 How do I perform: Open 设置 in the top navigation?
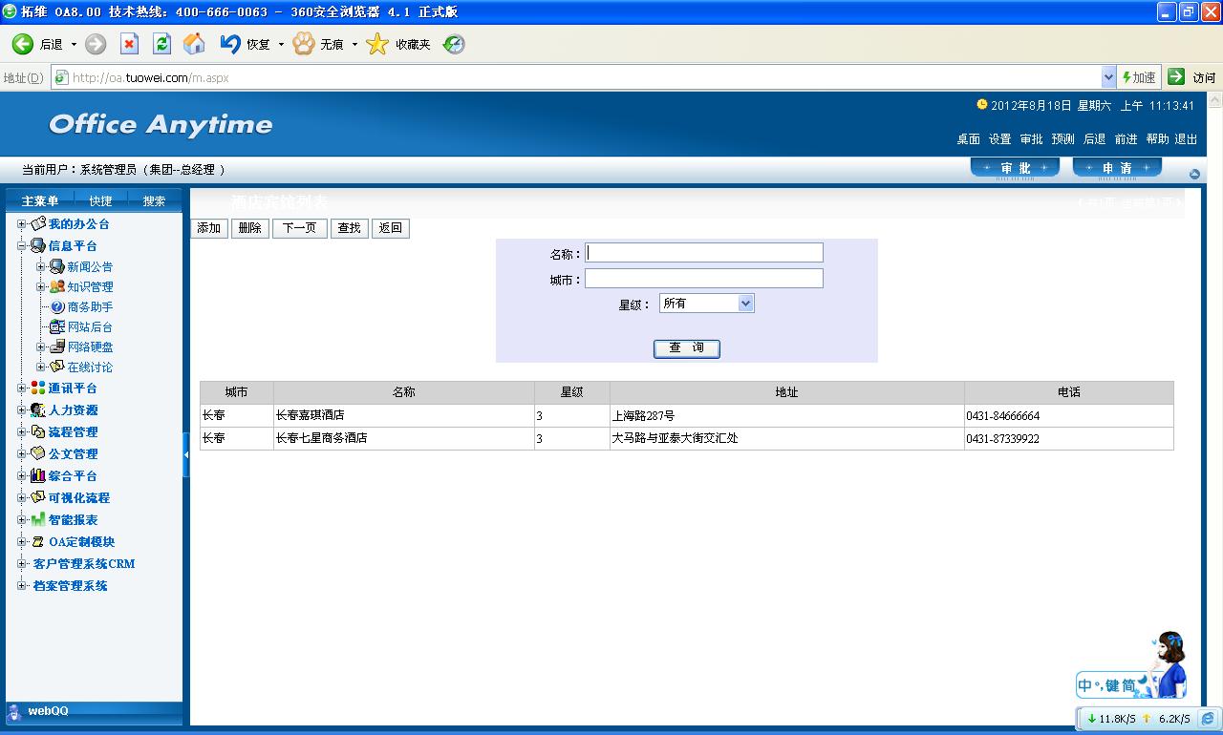[999, 139]
